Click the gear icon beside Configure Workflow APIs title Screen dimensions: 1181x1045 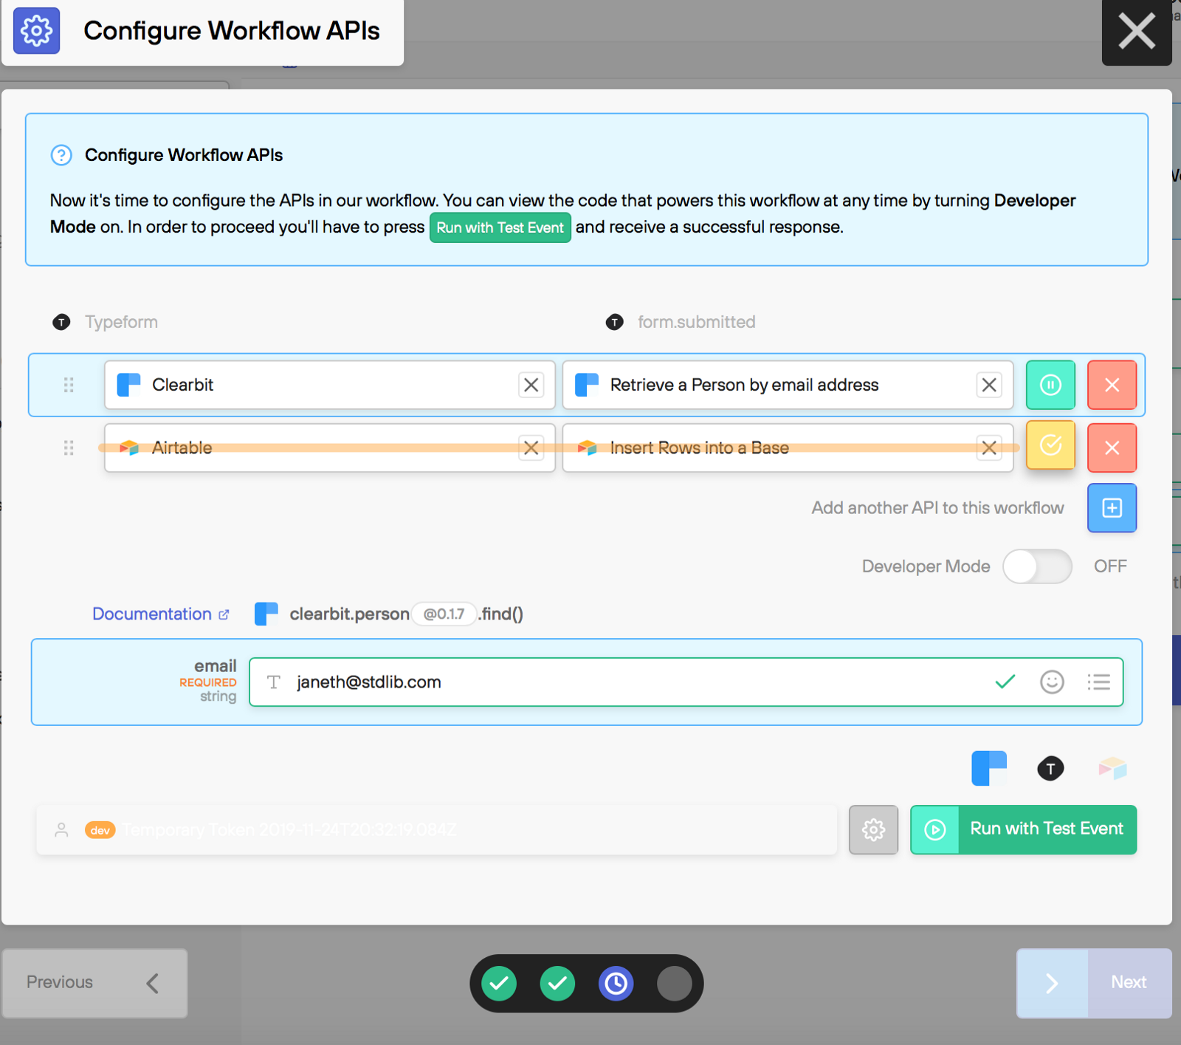point(36,31)
